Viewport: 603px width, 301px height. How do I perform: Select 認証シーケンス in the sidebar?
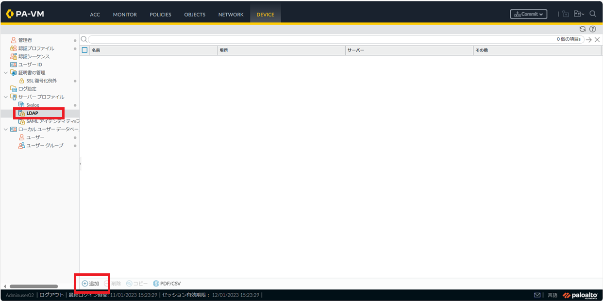point(34,56)
